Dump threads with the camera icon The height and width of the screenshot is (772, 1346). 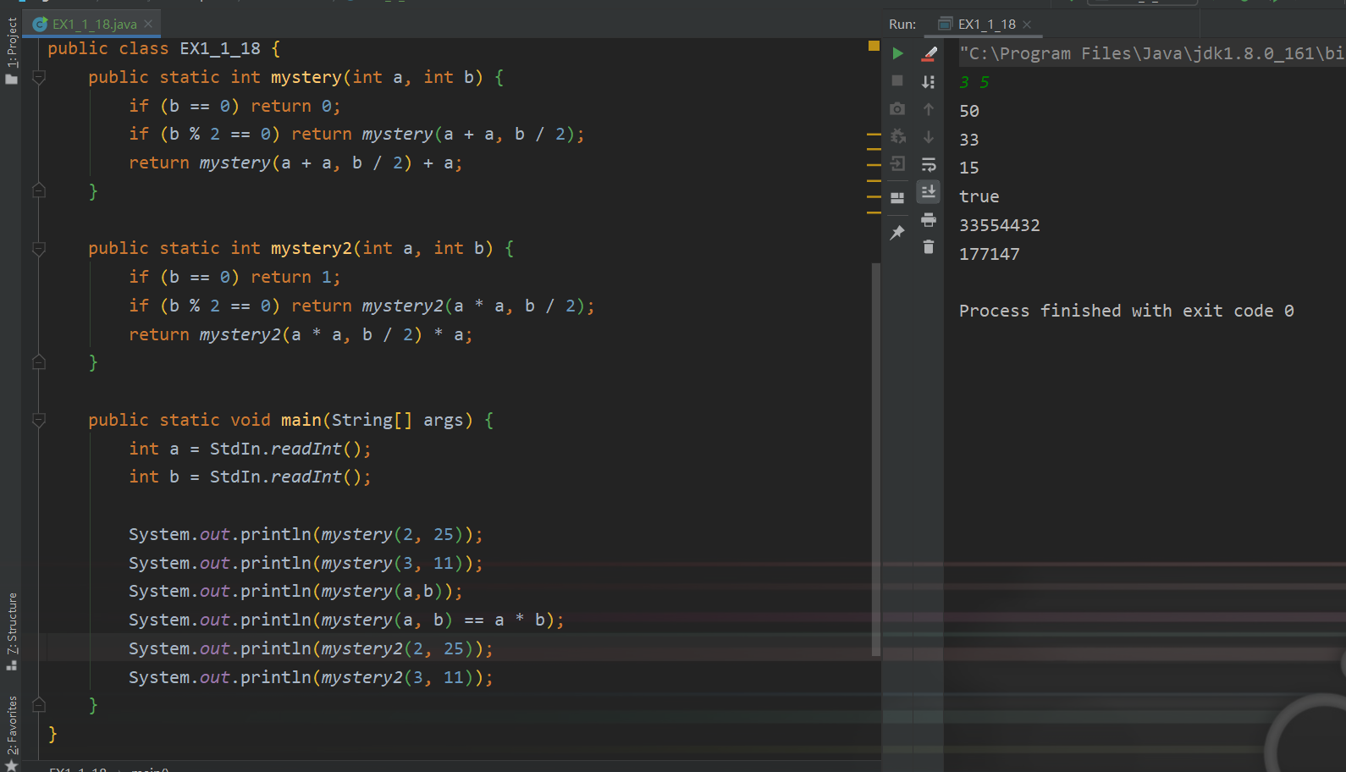coord(897,109)
